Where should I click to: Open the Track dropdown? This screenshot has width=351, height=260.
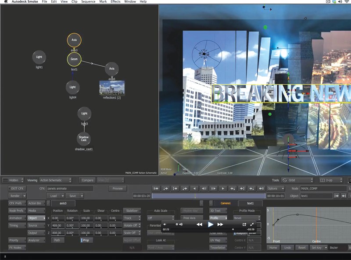(132, 218)
